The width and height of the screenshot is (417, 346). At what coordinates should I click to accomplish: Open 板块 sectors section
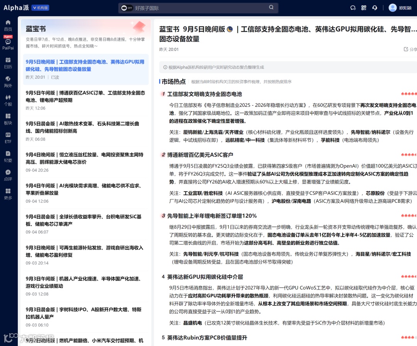pyautogui.click(x=8, y=119)
